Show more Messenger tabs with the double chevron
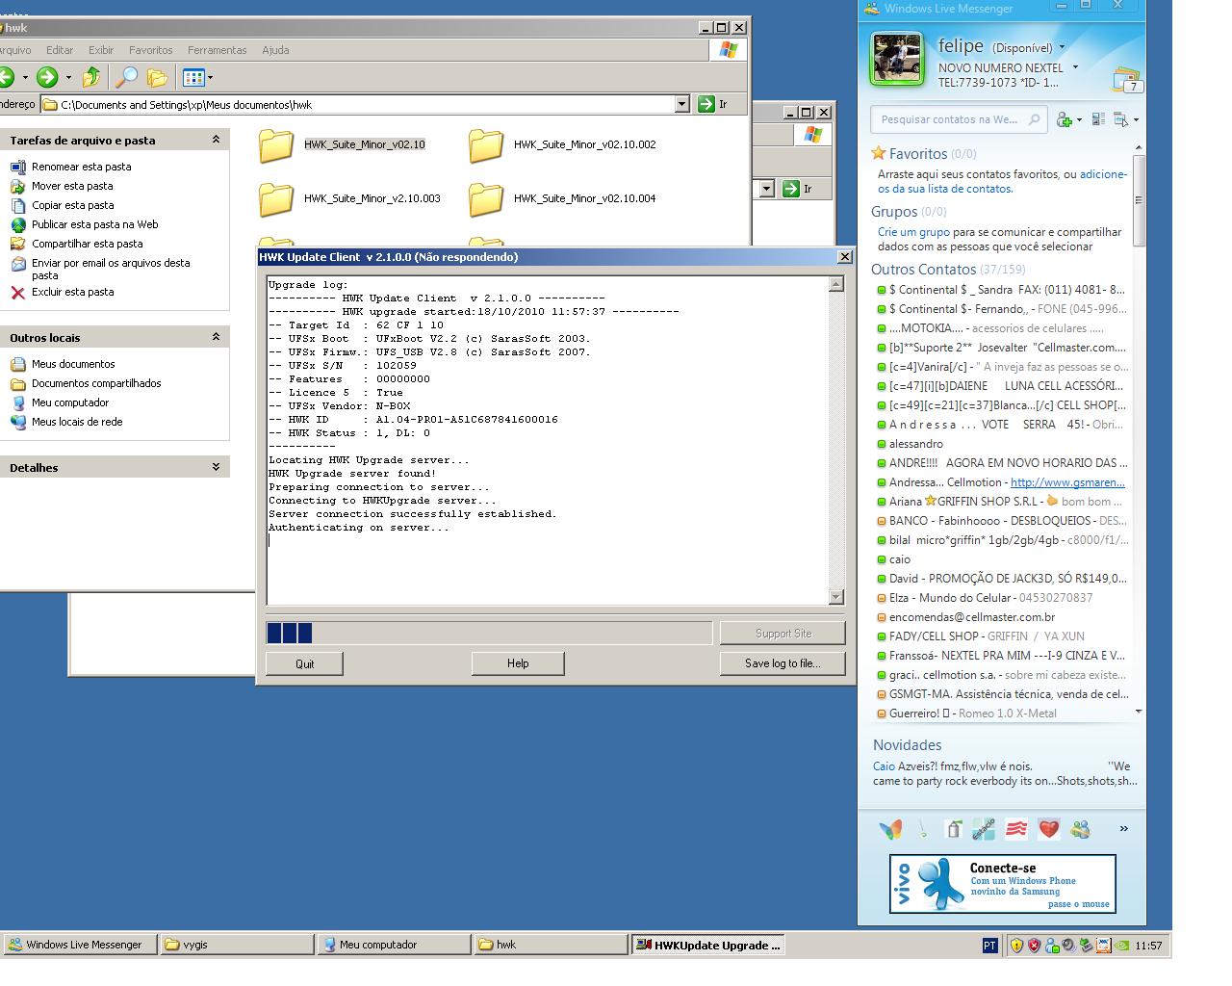 pos(1123,828)
